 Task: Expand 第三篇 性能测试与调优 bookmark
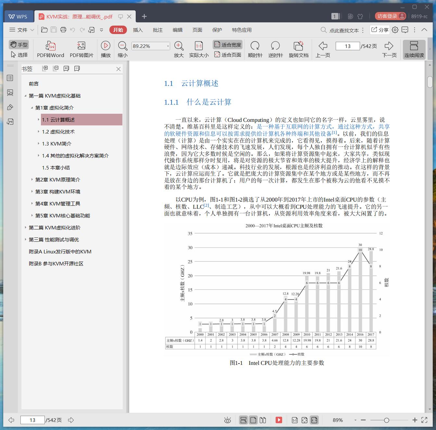pyautogui.click(x=25, y=239)
